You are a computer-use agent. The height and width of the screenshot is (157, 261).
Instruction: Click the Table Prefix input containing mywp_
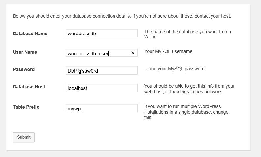click(x=102, y=108)
